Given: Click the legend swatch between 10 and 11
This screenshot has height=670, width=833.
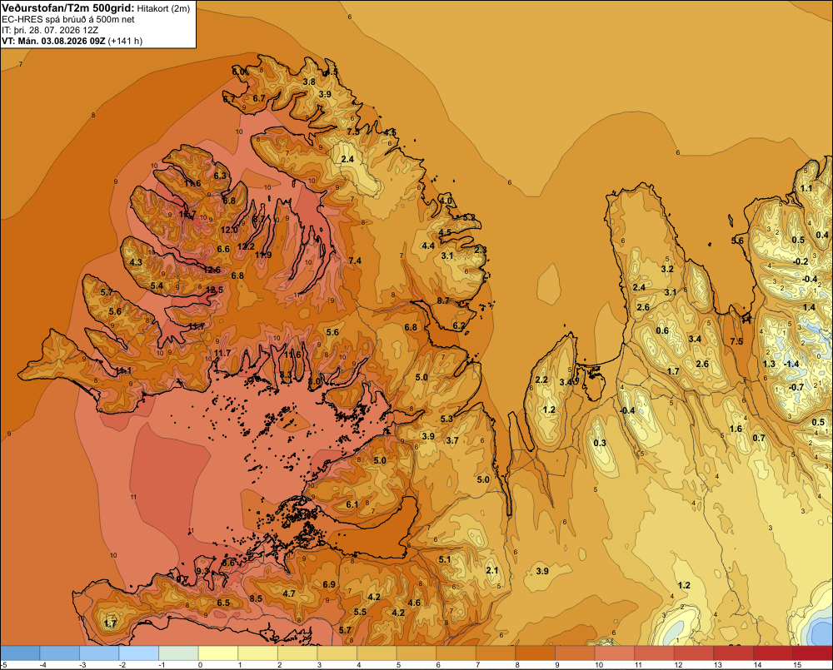Looking at the screenshot, I should (x=615, y=653).
